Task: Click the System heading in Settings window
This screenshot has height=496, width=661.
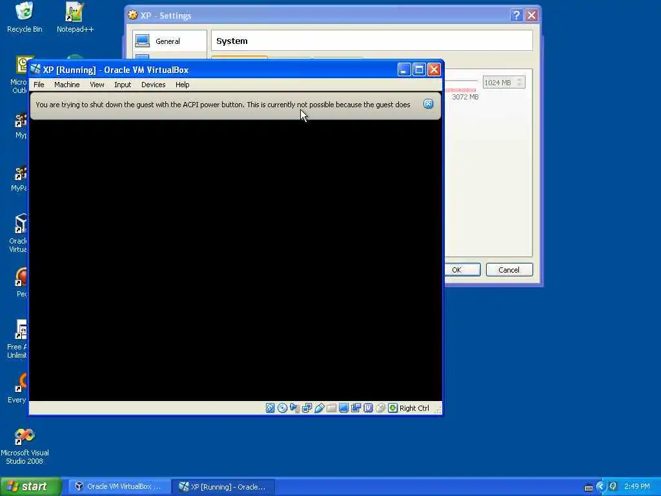Action: (232, 41)
